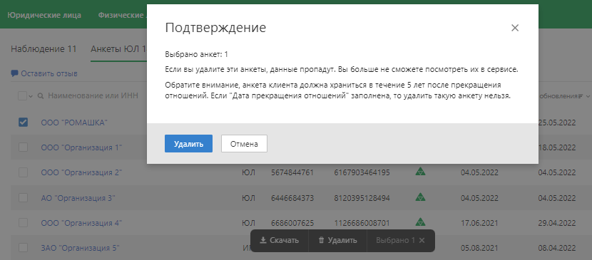Click number 8120395128494

pyautogui.click(x=362, y=198)
